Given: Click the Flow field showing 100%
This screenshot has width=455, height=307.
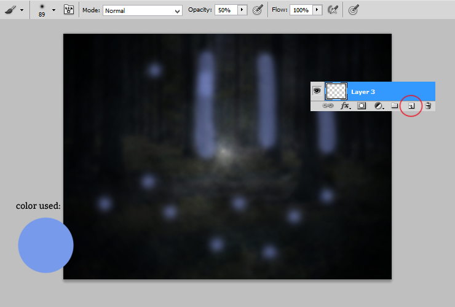Looking at the screenshot, I should tap(301, 10).
